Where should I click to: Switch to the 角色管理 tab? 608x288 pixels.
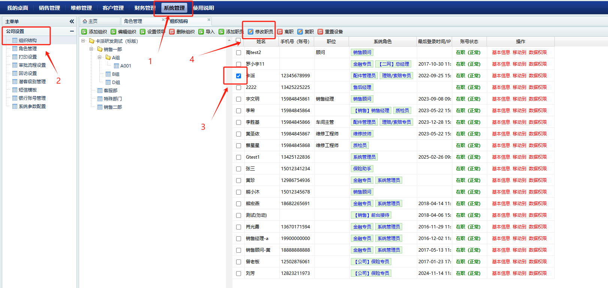133,21
